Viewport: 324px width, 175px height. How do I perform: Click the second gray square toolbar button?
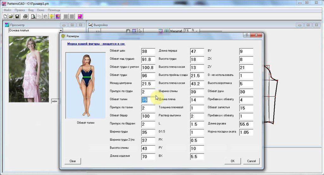tap(72, 16)
